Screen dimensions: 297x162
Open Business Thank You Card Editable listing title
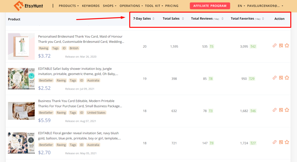(76, 101)
